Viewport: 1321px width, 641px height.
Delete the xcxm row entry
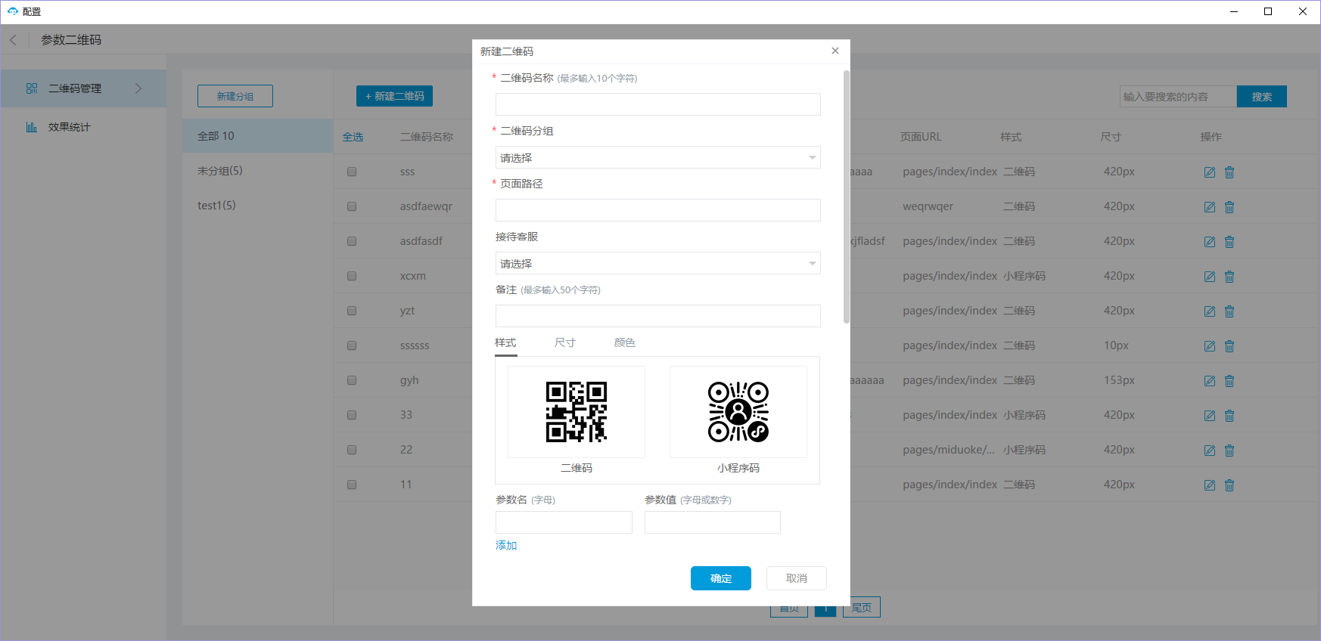click(1229, 277)
